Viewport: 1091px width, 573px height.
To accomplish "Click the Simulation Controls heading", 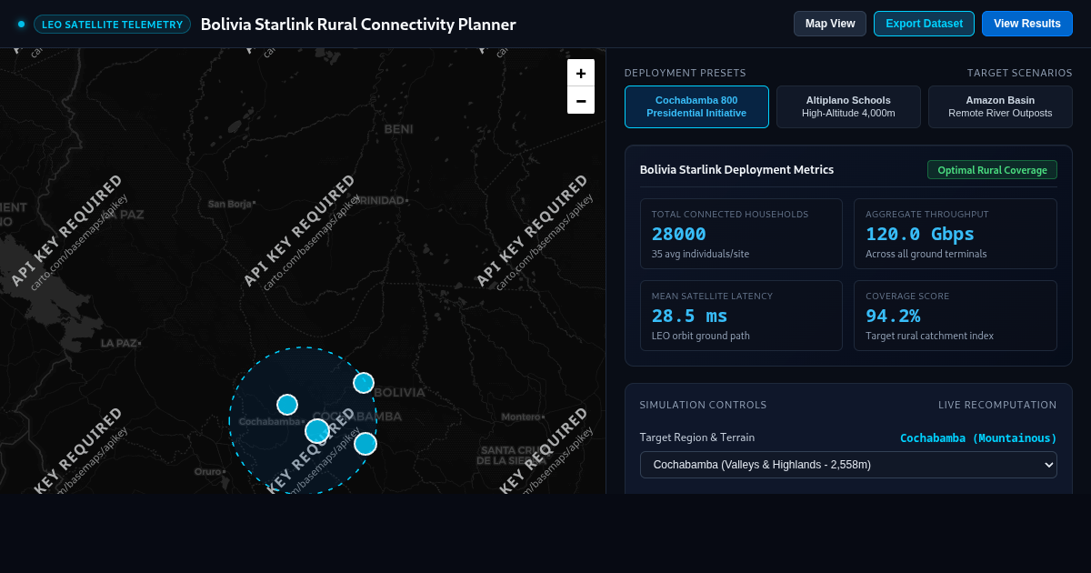I will 703,405.
